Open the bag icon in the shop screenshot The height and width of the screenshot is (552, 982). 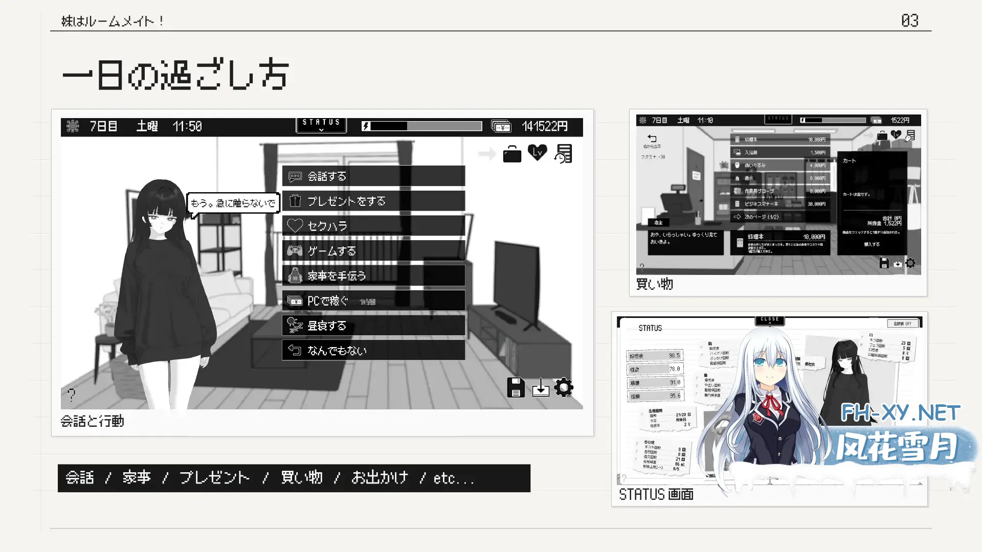882,135
